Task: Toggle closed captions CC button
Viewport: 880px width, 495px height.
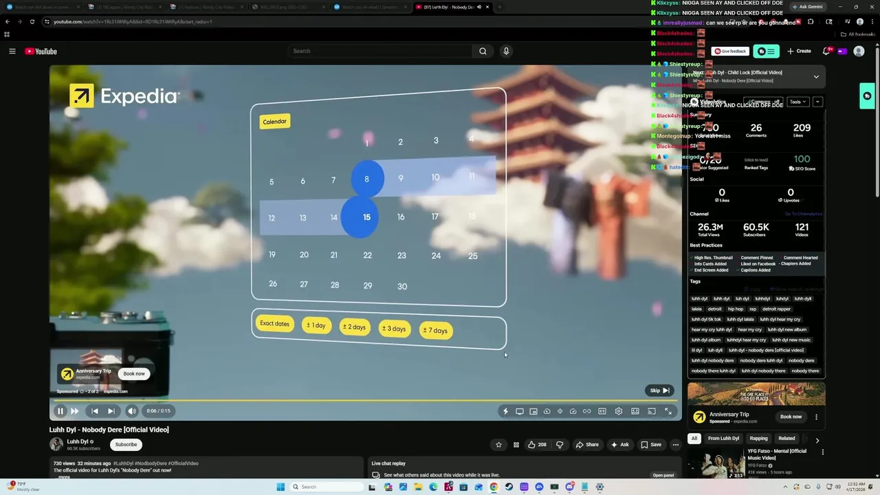Action: click(x=602, y=411)
